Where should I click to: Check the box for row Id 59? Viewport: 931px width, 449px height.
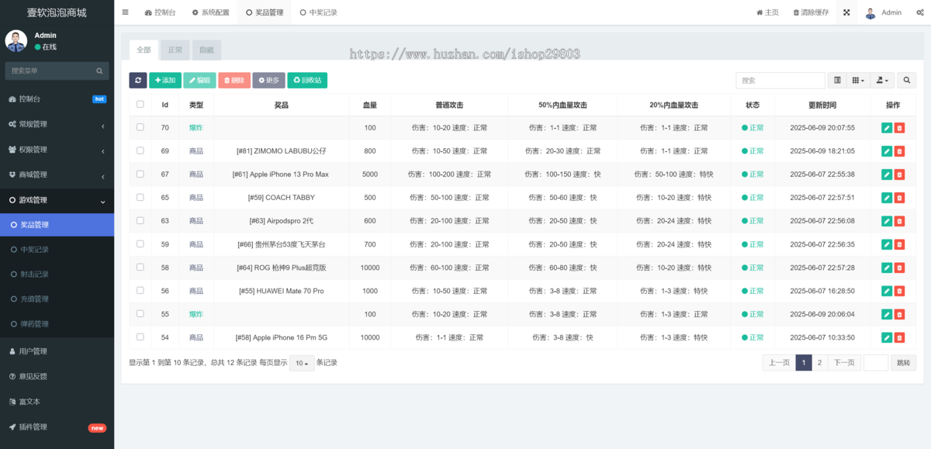point(140,243)
